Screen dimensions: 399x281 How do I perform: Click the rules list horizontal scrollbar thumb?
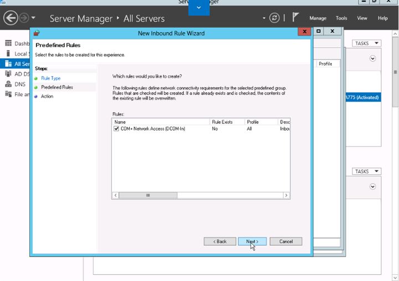pyautogui.click(x=148, y=195)
